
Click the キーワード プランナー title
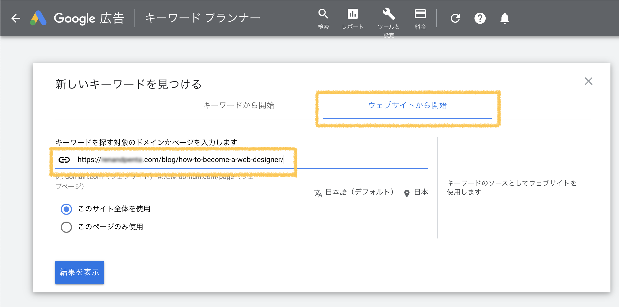pos(203,18)
